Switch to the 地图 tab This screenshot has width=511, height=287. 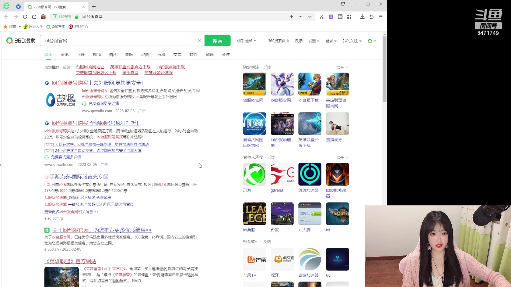click(145, 54)
